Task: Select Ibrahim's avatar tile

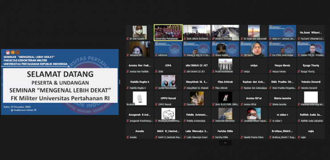Action: (140, 98)
